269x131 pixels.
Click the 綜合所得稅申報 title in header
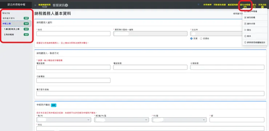[x=16, y=4]
